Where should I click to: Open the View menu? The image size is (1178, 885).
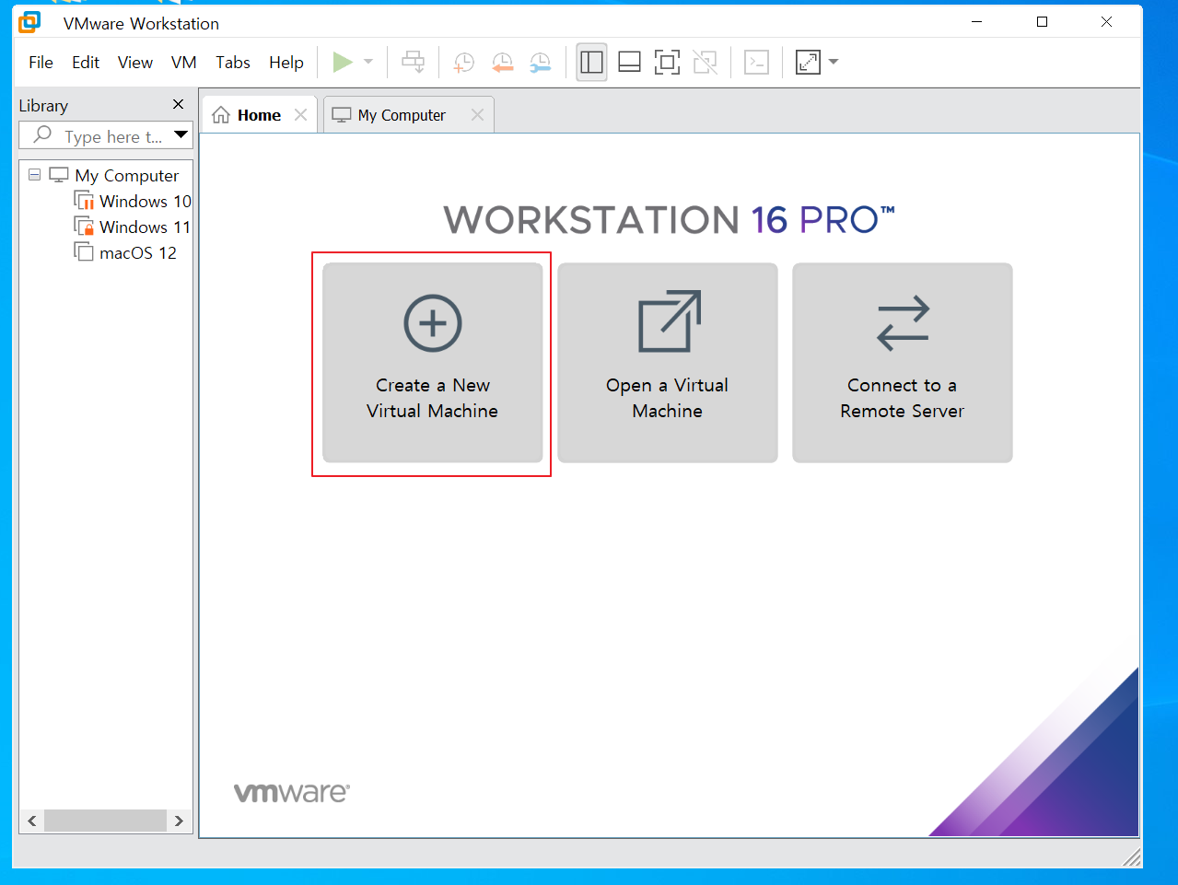pos(135,62)
